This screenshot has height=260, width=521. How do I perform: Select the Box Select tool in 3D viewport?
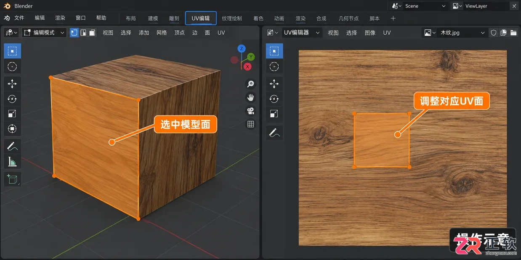(x=12, y=51)
